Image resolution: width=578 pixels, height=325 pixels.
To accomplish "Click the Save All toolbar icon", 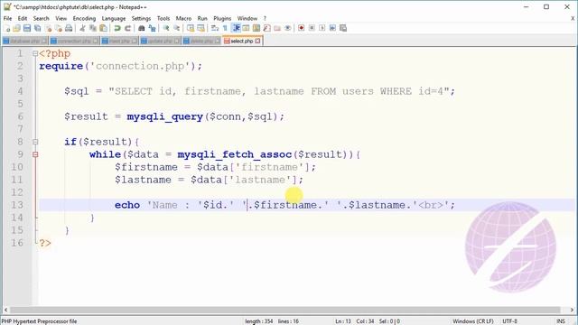I will (37, 28).
